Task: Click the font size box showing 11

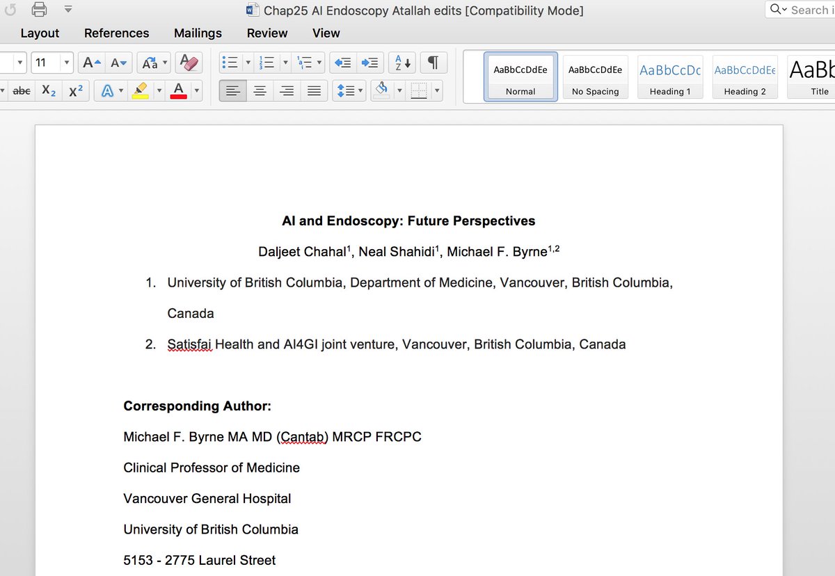Action: click(x=46, y=63)
